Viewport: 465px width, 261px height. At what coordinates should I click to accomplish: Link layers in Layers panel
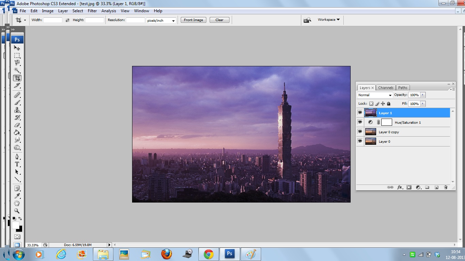390,187
